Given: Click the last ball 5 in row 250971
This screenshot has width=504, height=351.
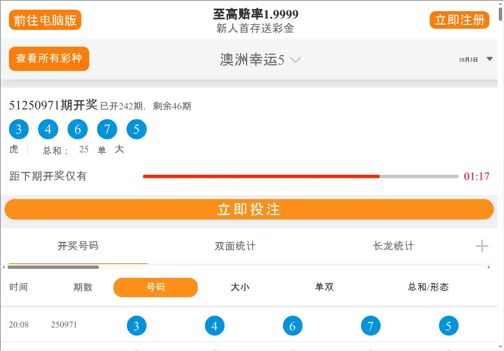Looking at the screenshot, I should [448, 326].
